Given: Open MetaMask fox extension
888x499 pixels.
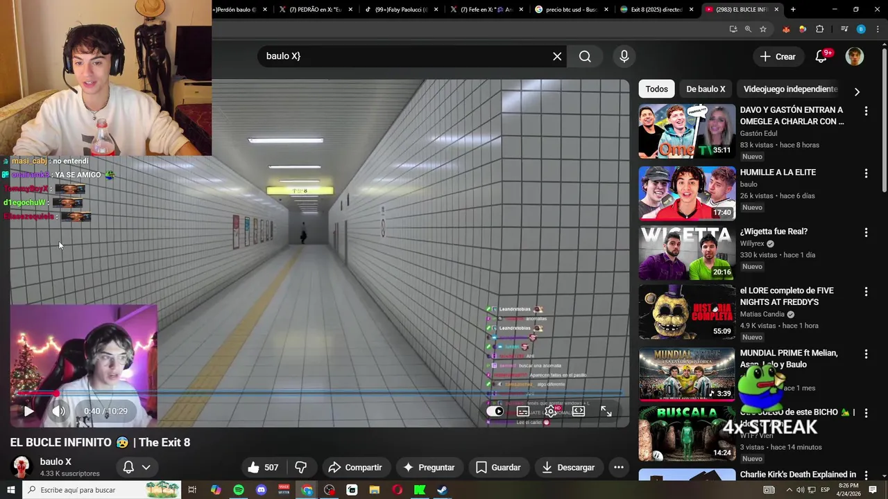Looking at the screenshot, I should click(786, 29).
